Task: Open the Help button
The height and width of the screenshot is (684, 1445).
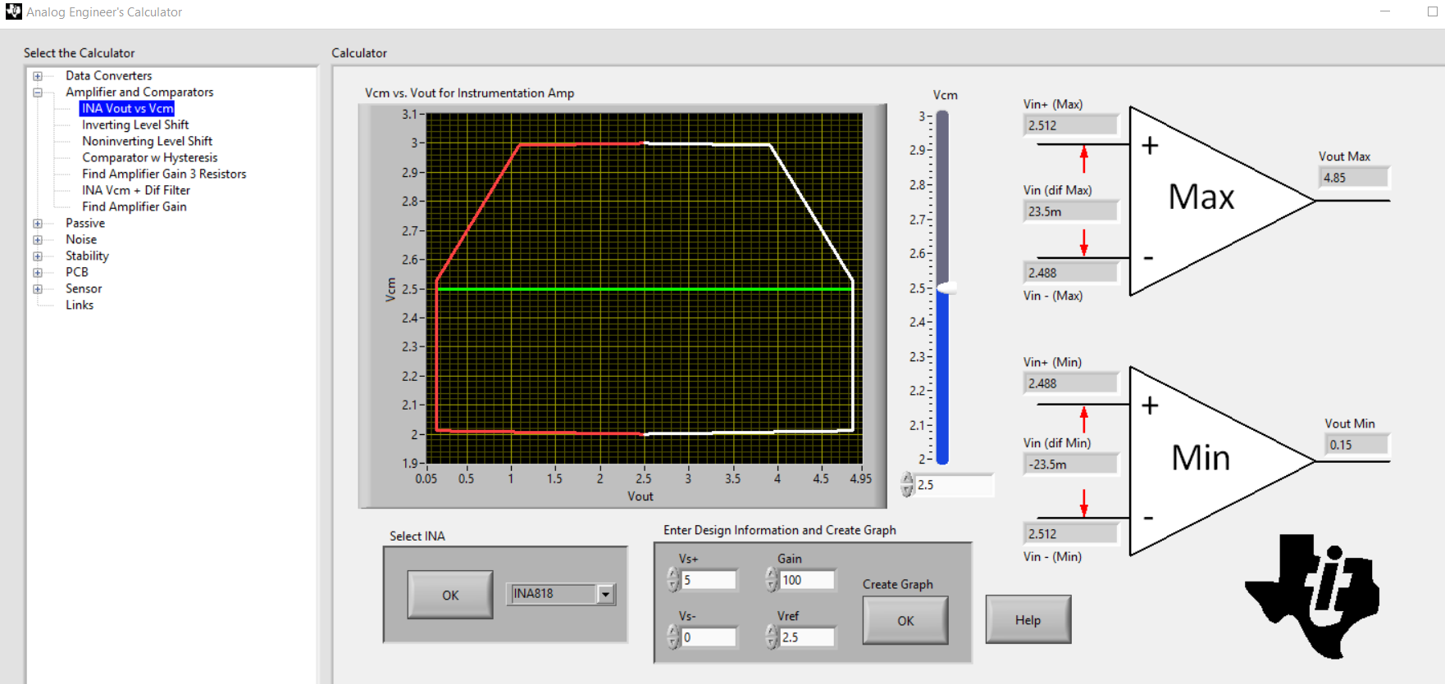Action: coord(1028,619)
